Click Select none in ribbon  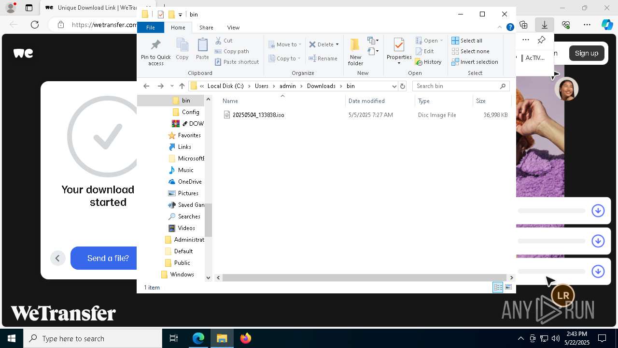(x=470, y=51)
